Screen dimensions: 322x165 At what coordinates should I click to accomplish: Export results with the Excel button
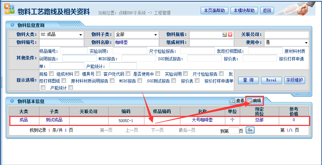(271, 80)
